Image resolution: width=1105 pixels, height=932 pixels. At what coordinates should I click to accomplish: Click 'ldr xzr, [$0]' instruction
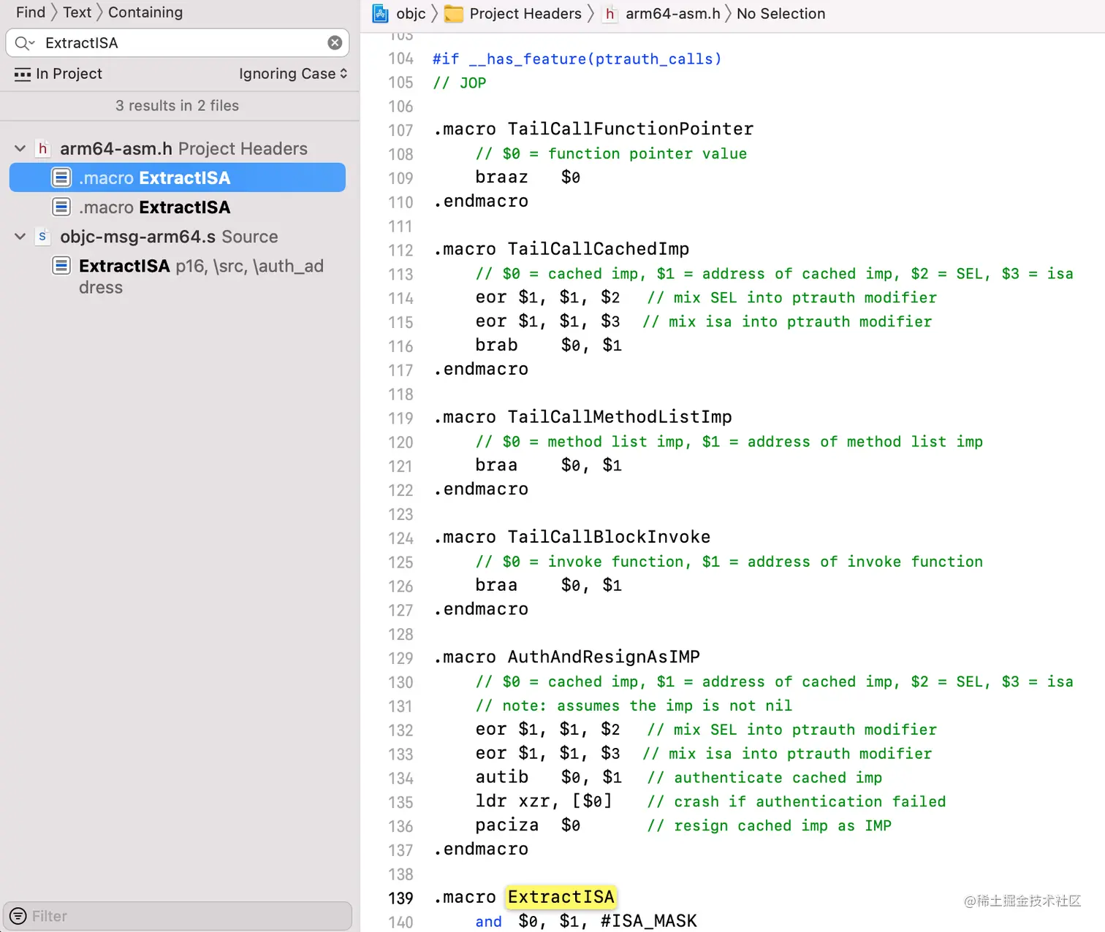(x=543, y=801)
